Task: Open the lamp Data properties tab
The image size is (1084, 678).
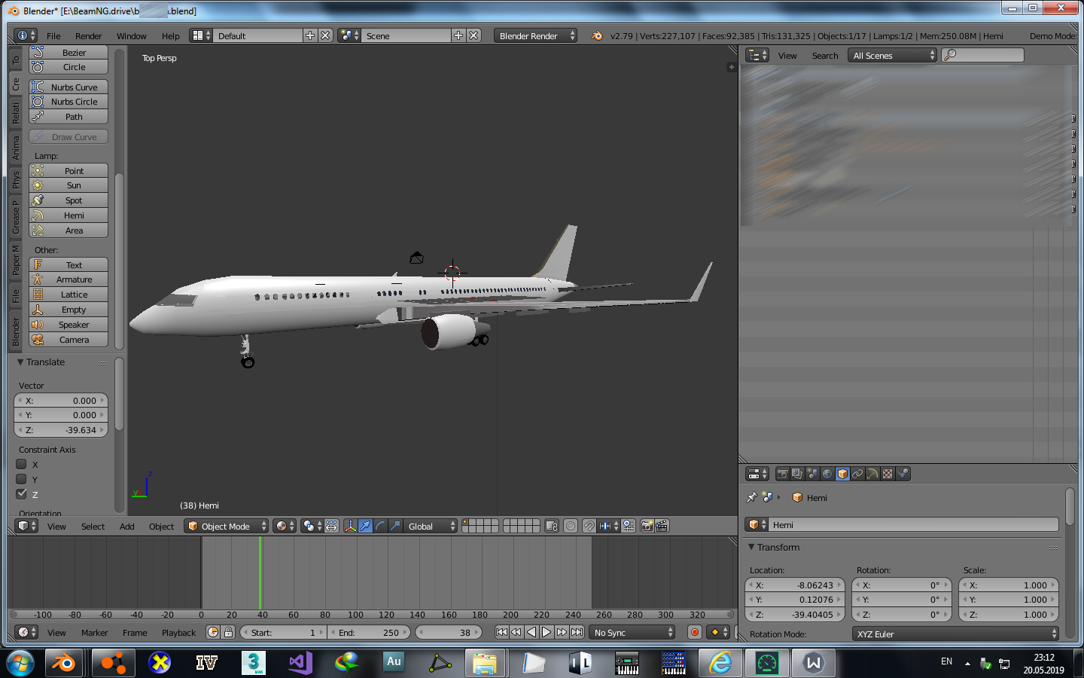Action: (x=872, y=474)
